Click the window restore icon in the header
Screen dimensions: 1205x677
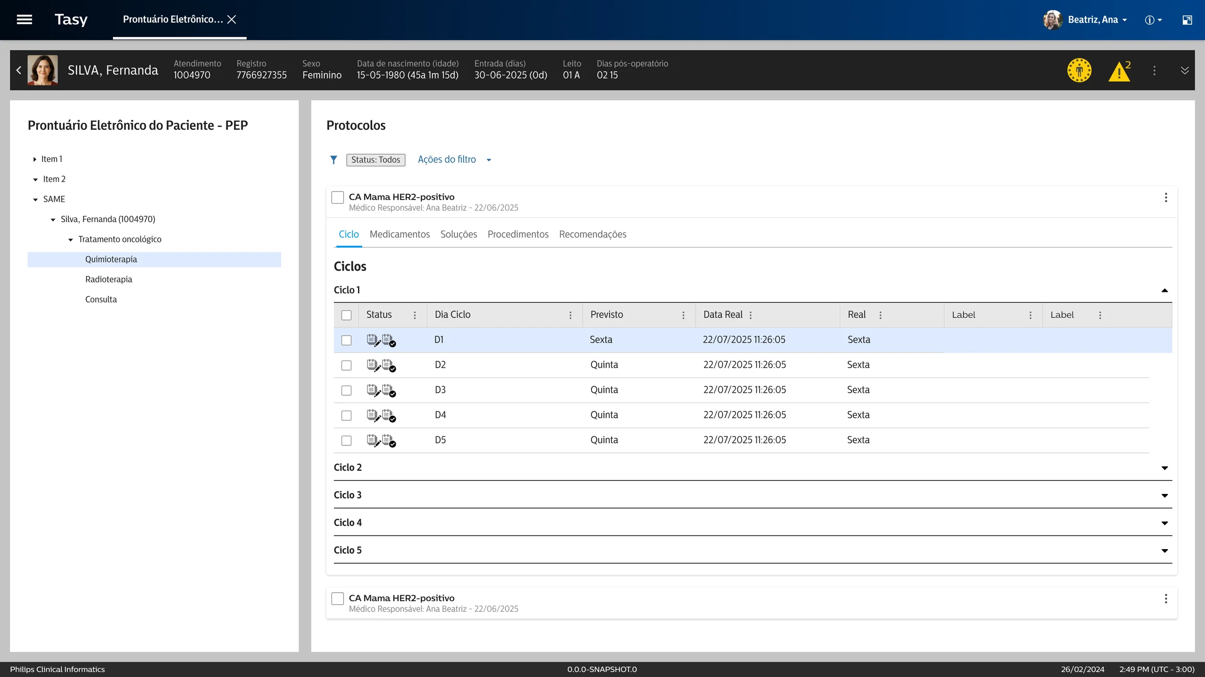click(x=1187, y=20)
